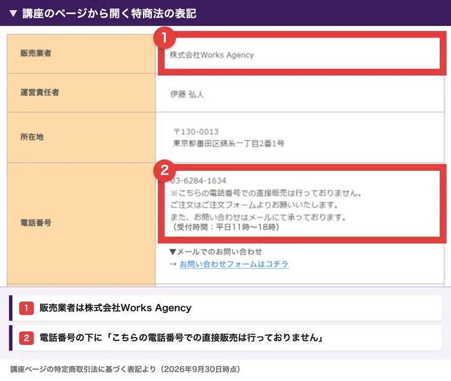Click the caption 販売業者は株式会社Works Agency
451x381 pixels.
(x=116, y=308)
